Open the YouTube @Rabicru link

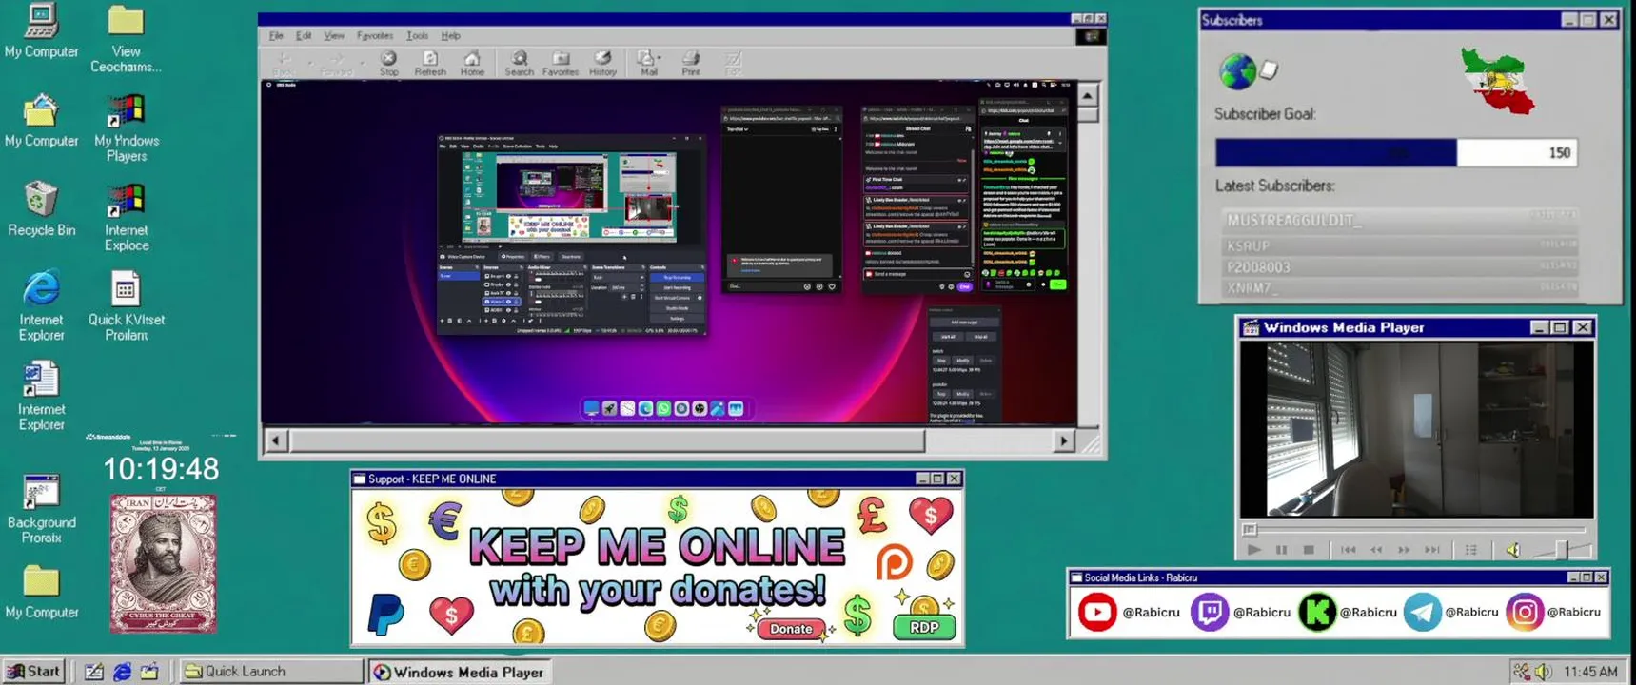coord(1129,613)
